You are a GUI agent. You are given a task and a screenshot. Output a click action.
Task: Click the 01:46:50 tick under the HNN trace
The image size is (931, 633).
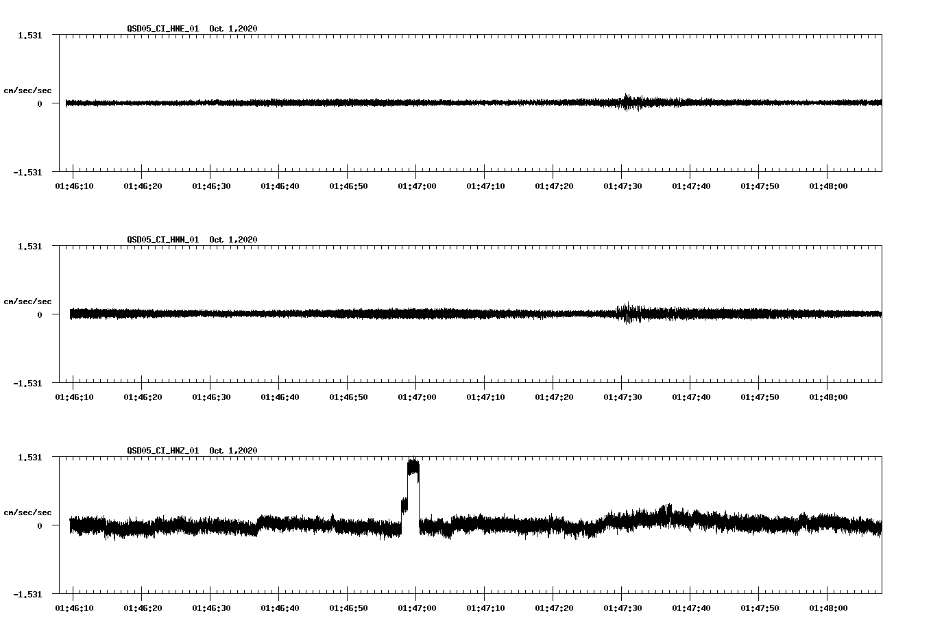[x=348, y=396]
